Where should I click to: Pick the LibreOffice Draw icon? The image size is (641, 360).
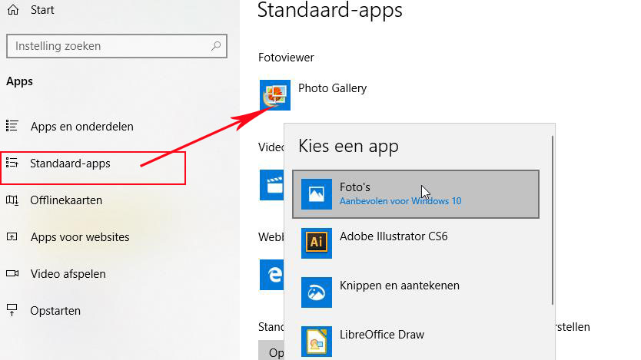tap(316, 341)
